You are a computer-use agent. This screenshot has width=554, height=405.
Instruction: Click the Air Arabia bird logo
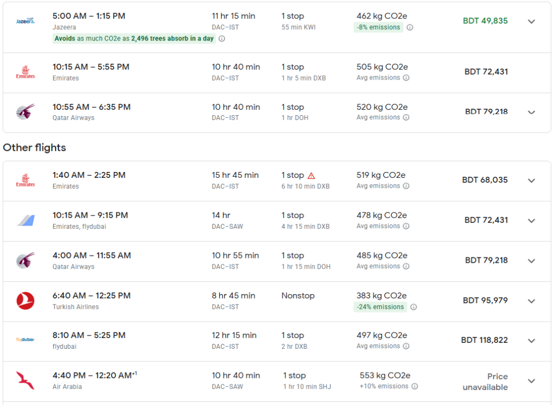25,380
